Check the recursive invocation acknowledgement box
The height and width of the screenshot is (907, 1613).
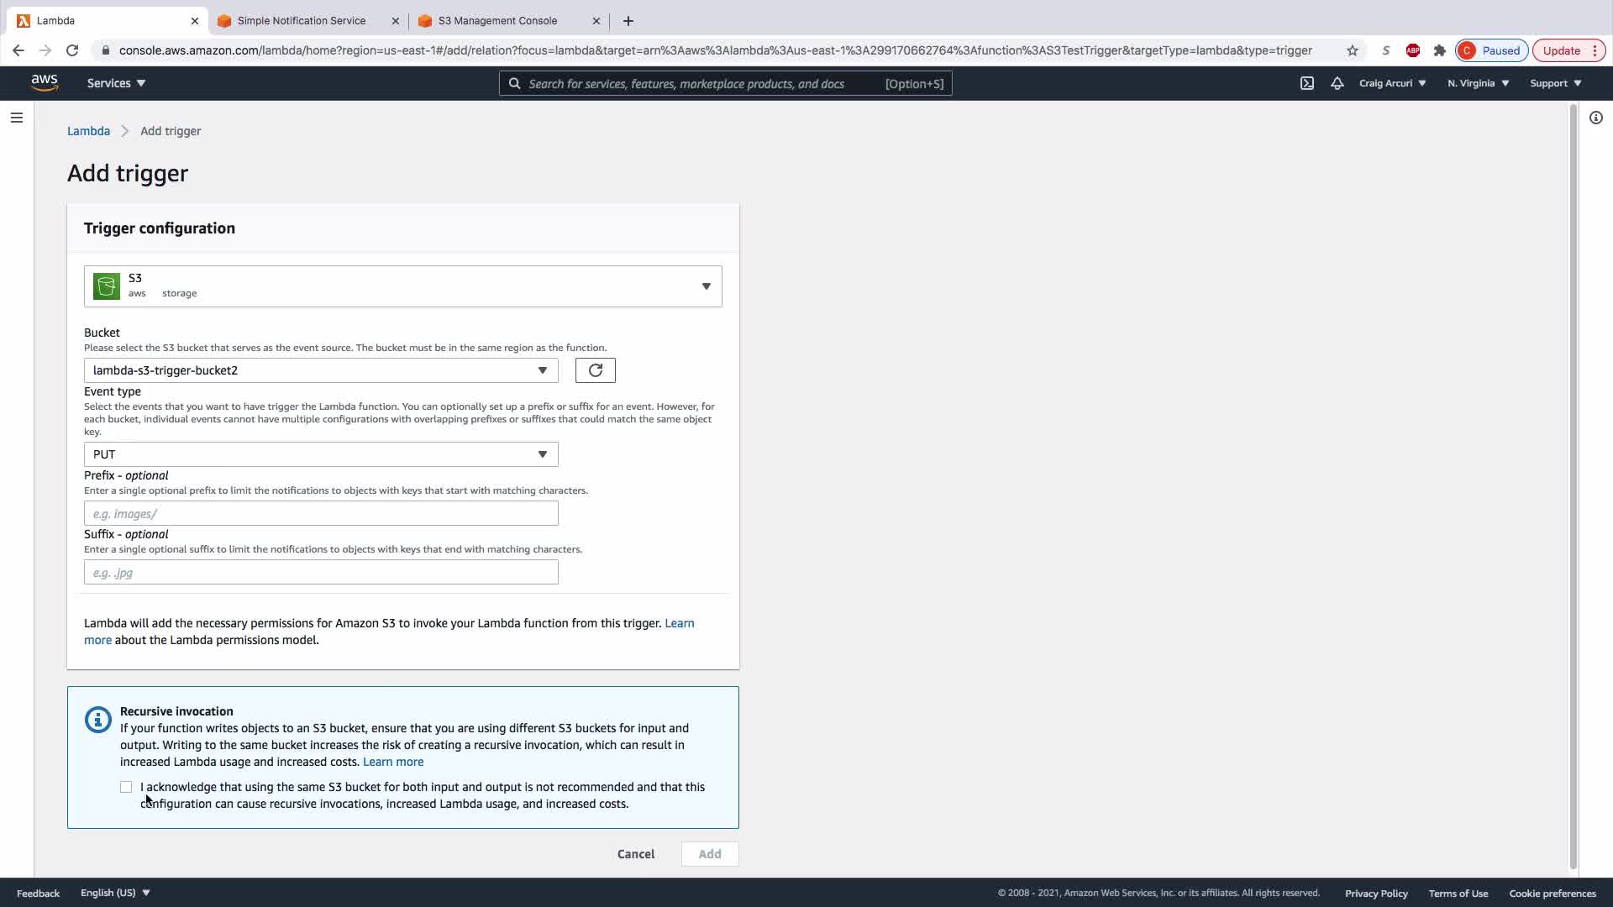coord(126,787)
